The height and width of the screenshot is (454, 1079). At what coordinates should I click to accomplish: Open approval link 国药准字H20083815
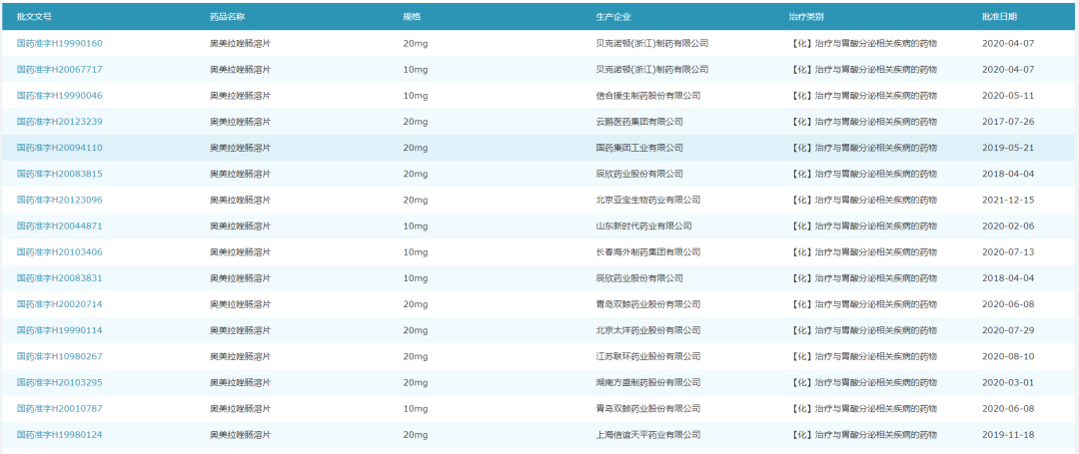60,174
